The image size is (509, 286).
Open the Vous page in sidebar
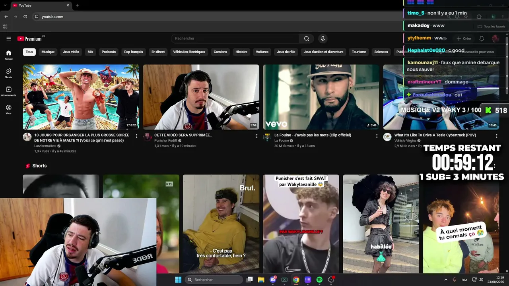point(8,109)
